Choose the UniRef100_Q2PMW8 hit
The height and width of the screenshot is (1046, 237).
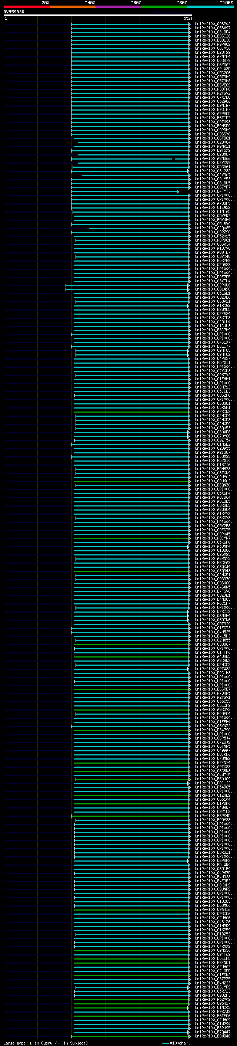(x=213, y=285)
